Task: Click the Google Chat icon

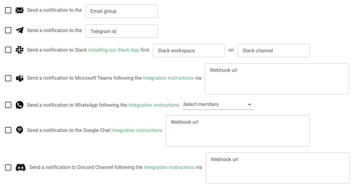Action: click(20, 130)
